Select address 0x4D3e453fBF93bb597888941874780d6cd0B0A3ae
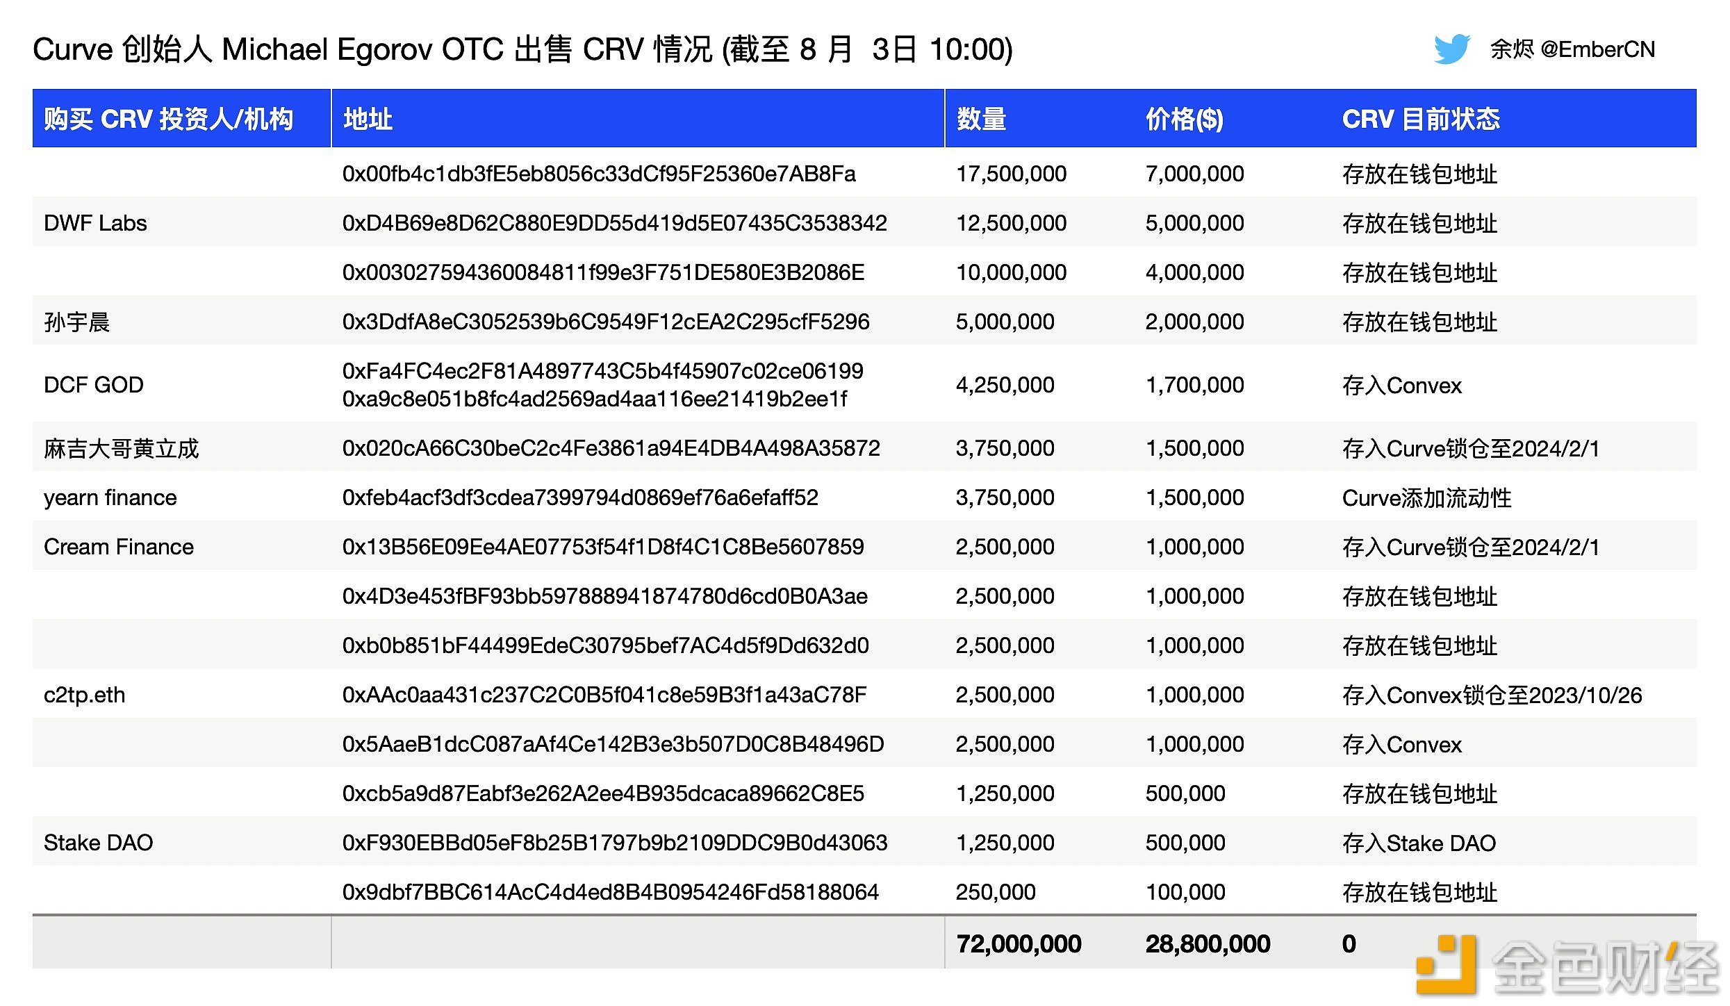 605,596
